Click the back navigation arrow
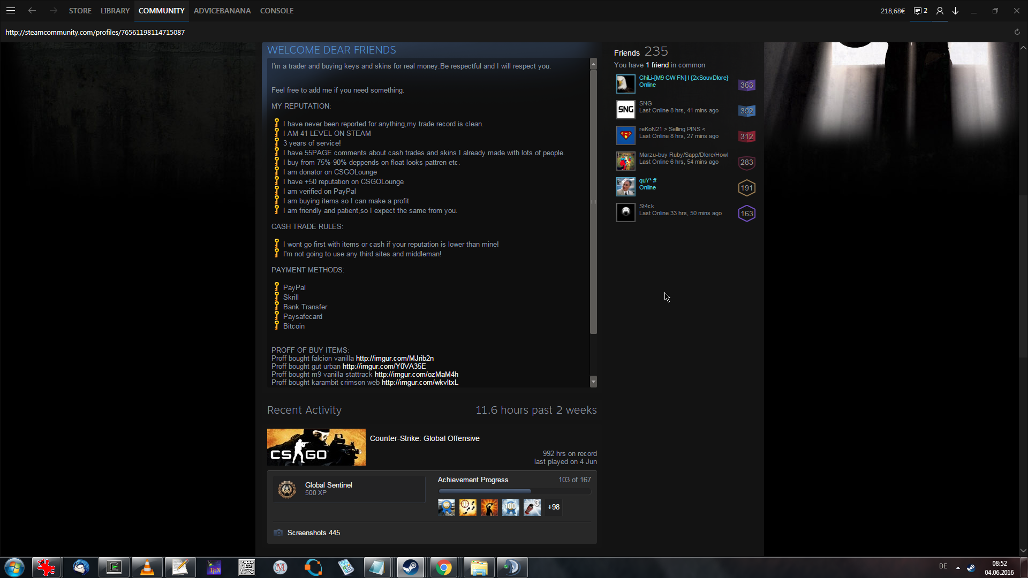Image resolution: width=1028 pixels, height=578 pixels. point(32,11)
